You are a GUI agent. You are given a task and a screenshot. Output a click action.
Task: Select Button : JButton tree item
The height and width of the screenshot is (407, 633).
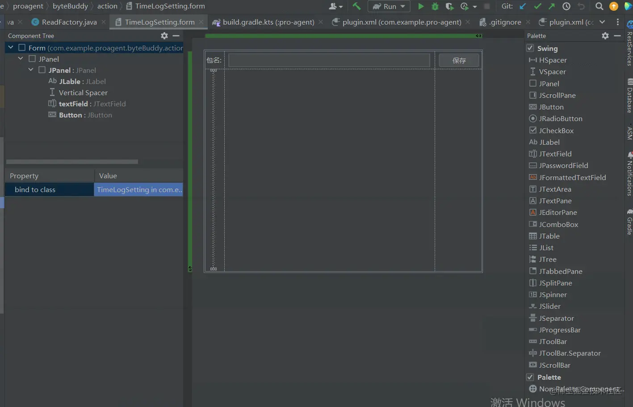tap(80, 115)
